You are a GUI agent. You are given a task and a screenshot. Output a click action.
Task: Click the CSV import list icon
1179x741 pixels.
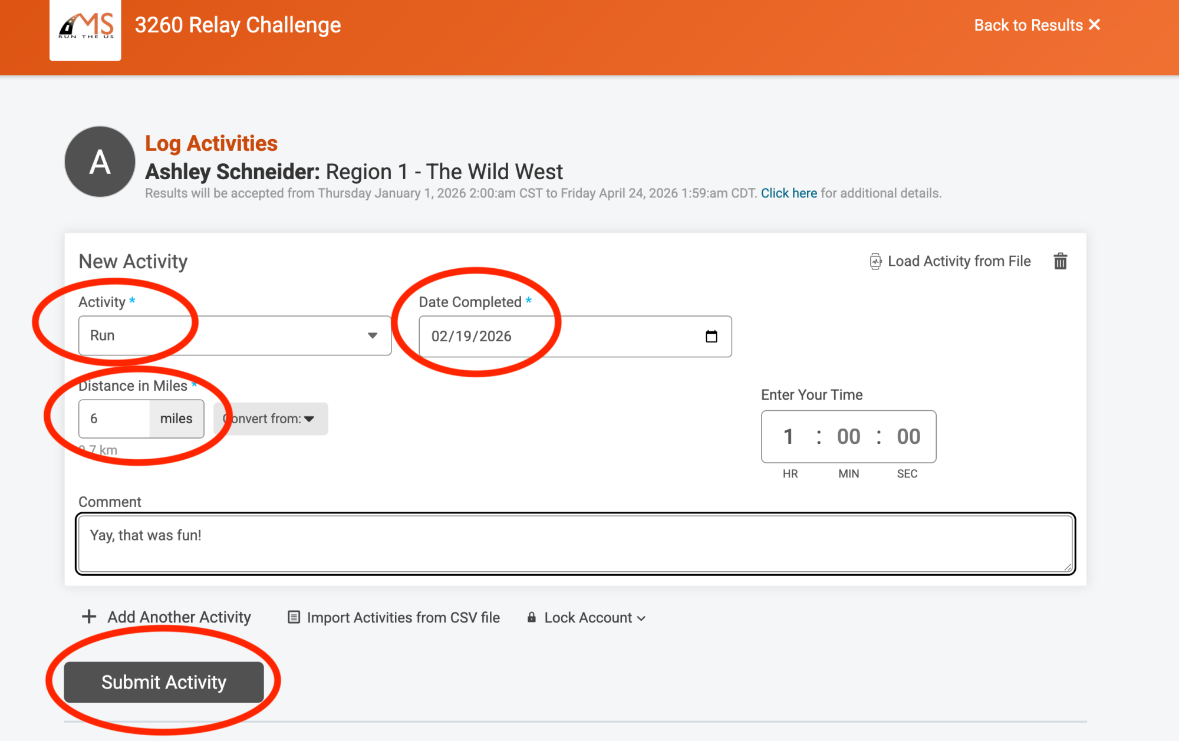pyautogui.click(x=293, y=617)
